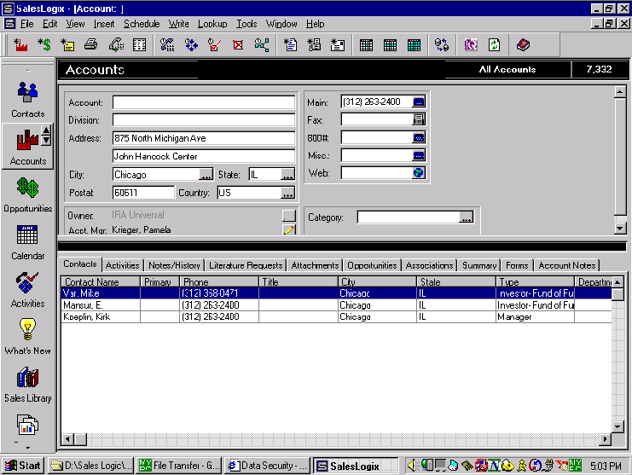Click the Owner lookup button
Viewport: 632px width, 475px height.
click(289, 216)
